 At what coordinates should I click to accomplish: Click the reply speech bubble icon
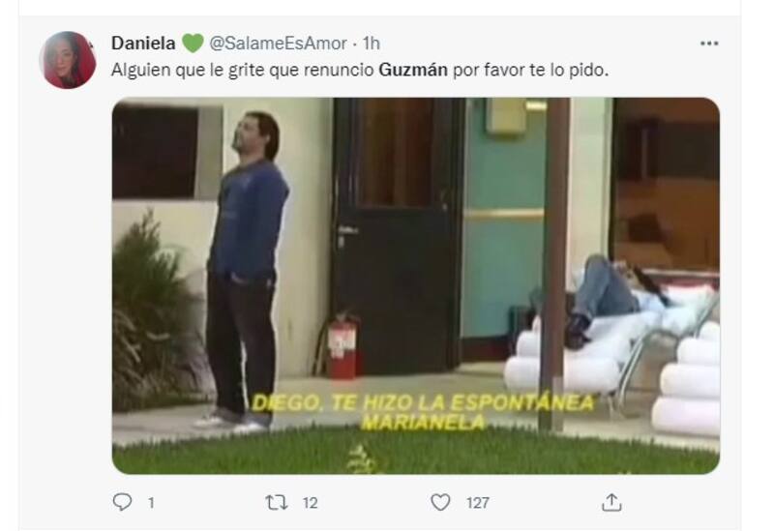tap(122, 502)
